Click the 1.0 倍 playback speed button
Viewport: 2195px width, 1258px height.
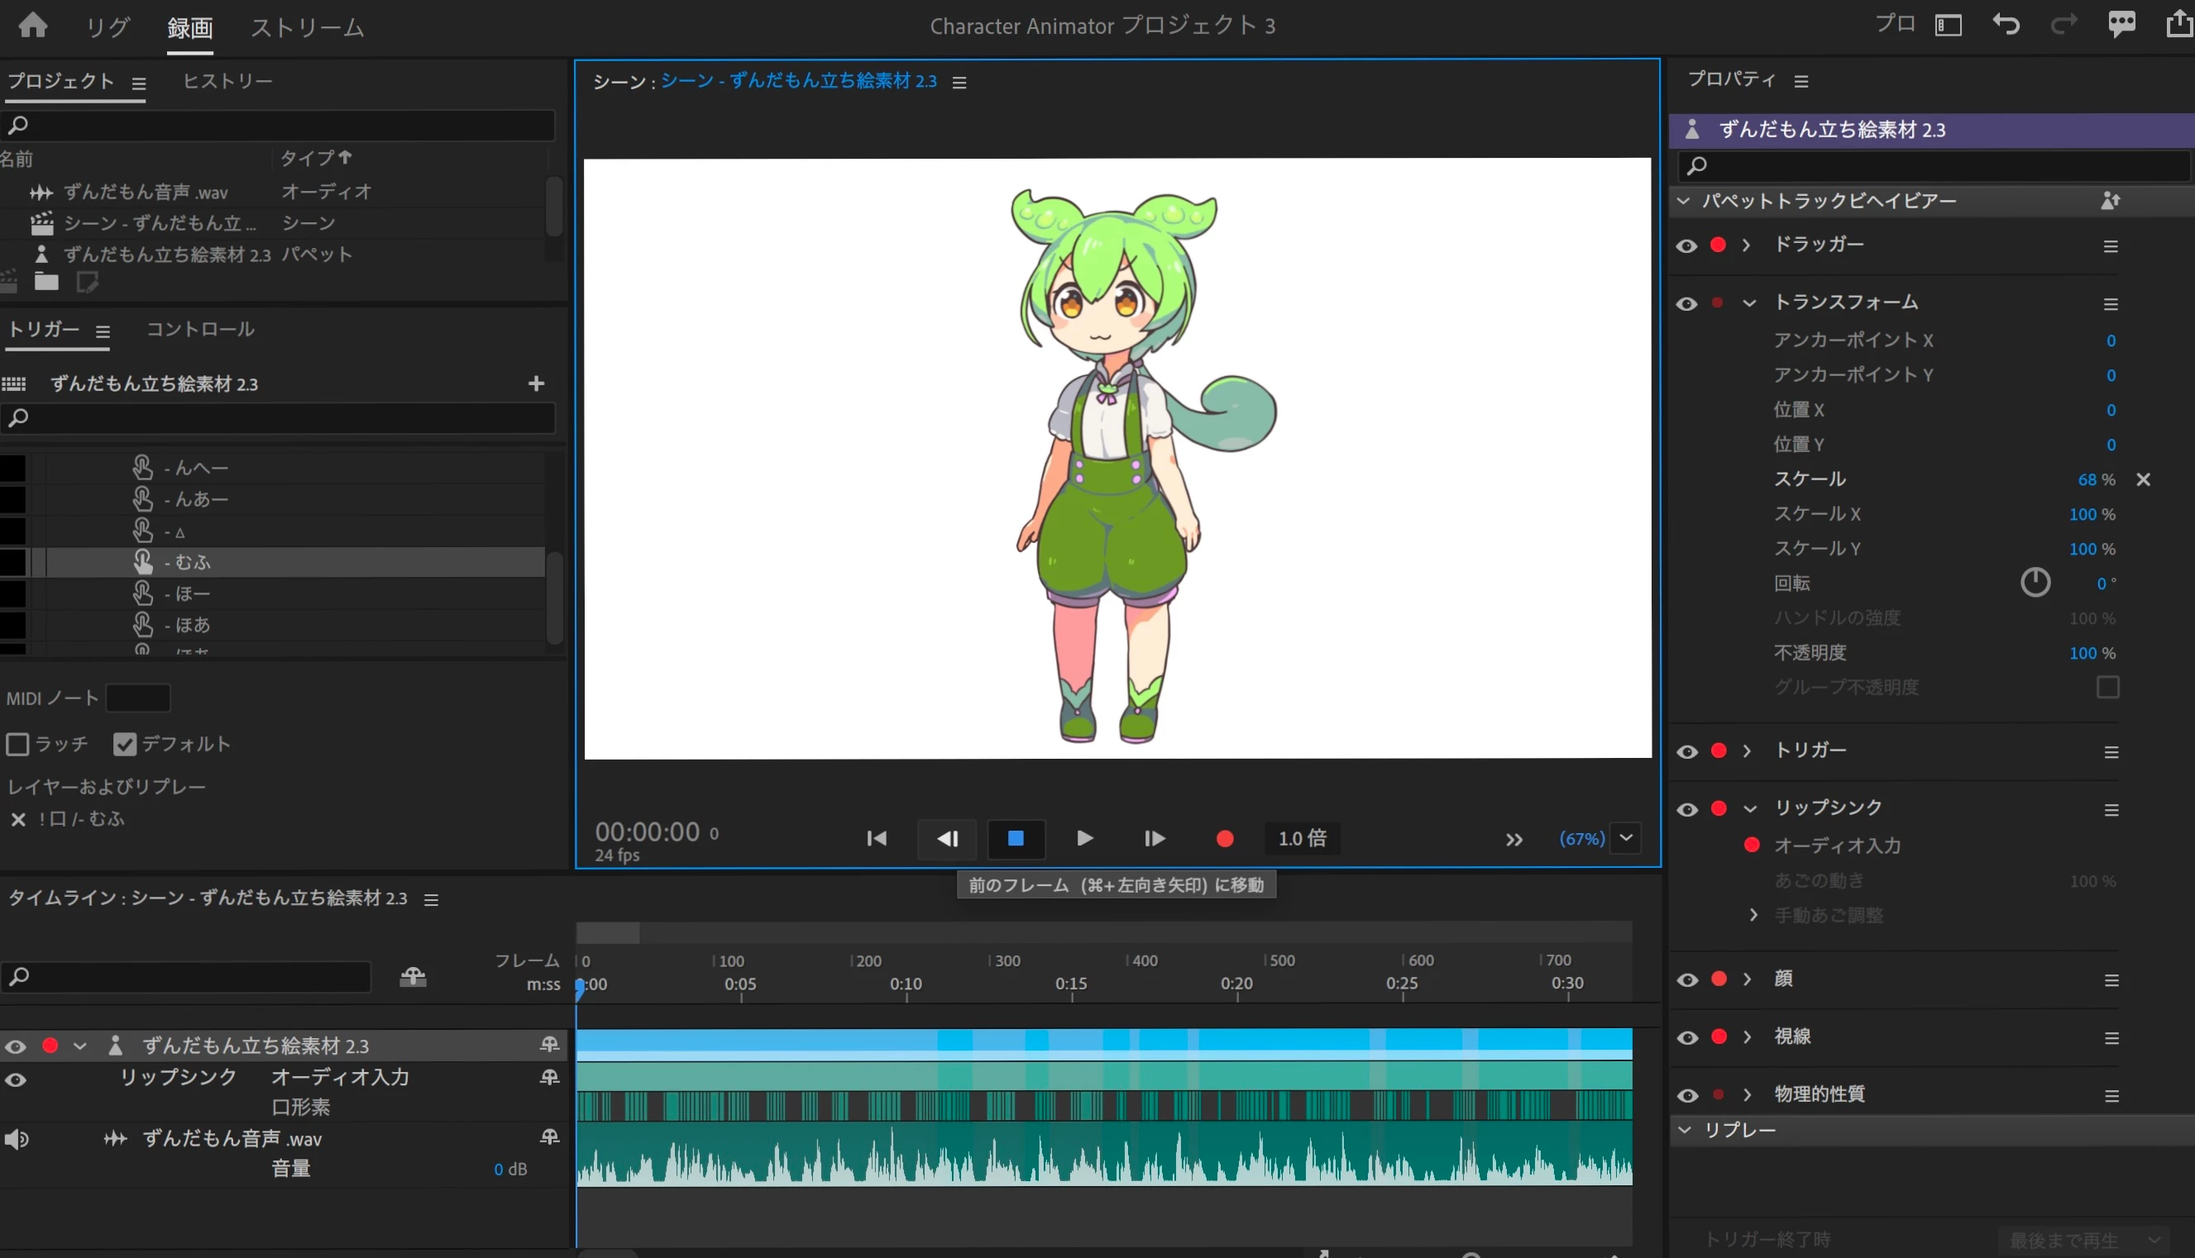(x=1301, y=838)
